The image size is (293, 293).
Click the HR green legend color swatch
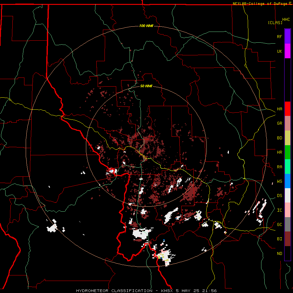(287, 152)
